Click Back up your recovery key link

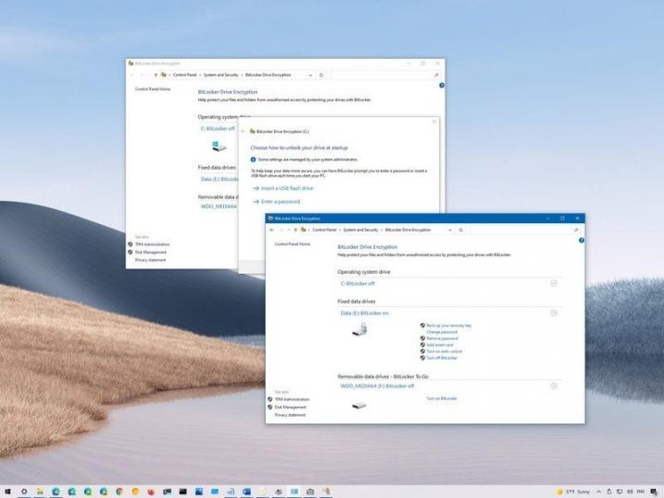(x=448, y=326)
